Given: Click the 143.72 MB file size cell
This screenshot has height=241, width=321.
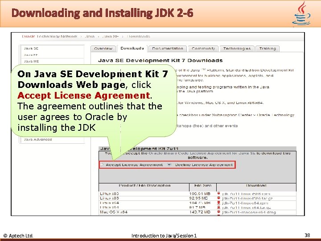Looking at the screenshot, I should [x=200, y=212].
